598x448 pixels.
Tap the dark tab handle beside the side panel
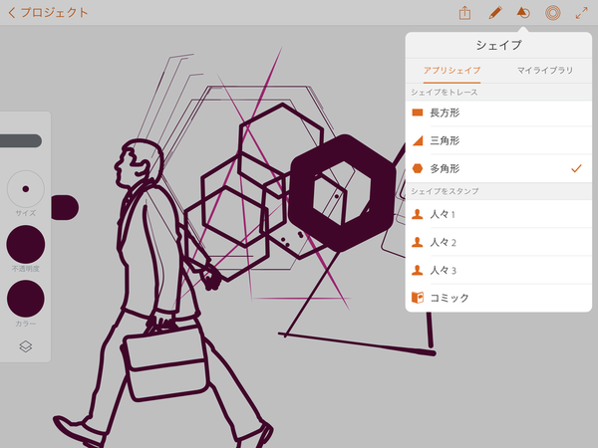pyautogui.click(x=65, y=208)
